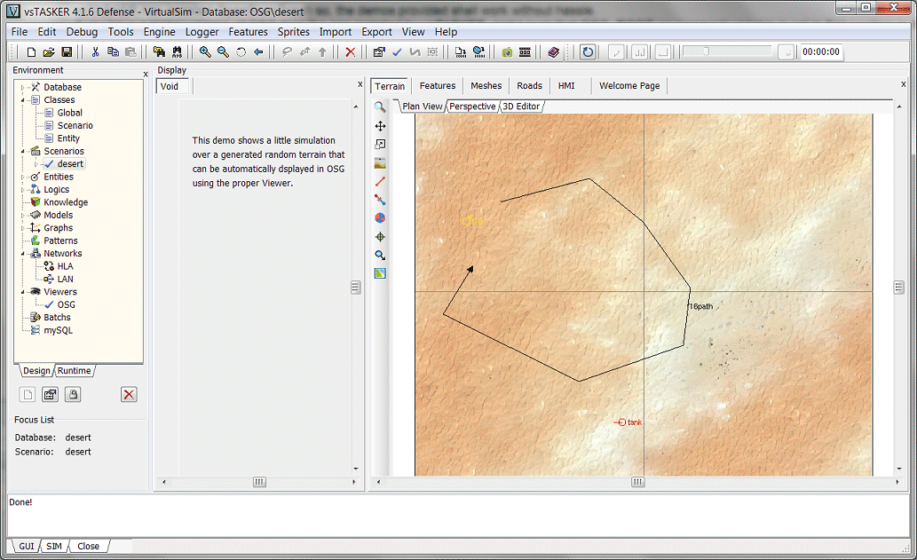Click the lock icon below Environment tree
Viewport: 917px width, 560px height.
coord(74,395)
